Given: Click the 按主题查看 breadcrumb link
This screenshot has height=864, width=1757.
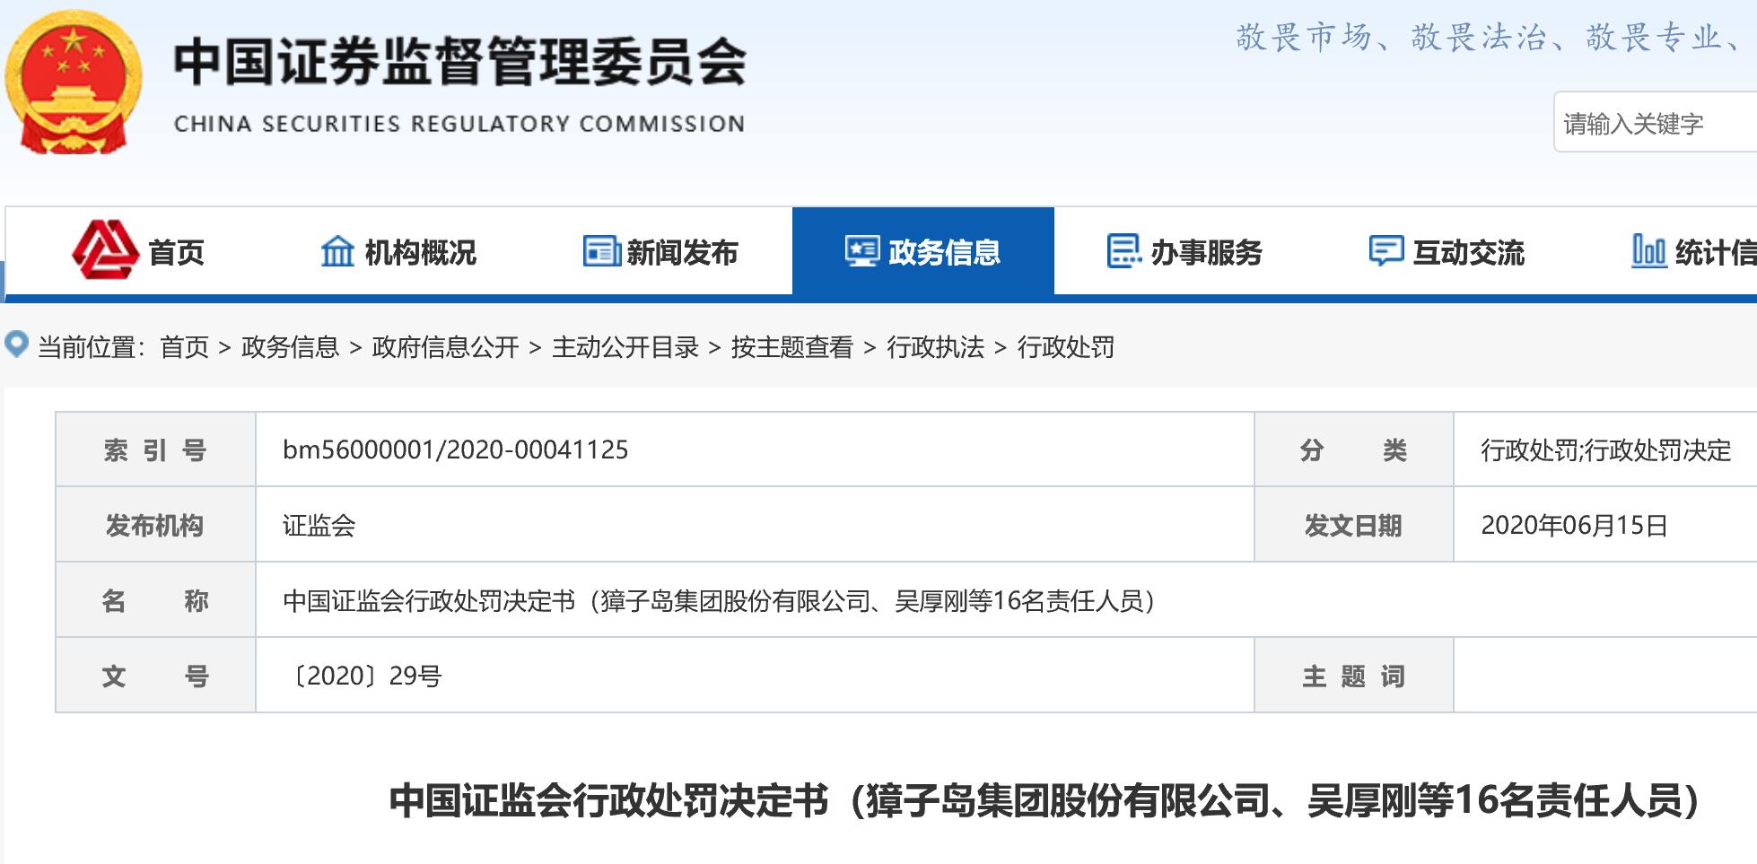Looking at the screenshot, I should click(x=791, y=347).
